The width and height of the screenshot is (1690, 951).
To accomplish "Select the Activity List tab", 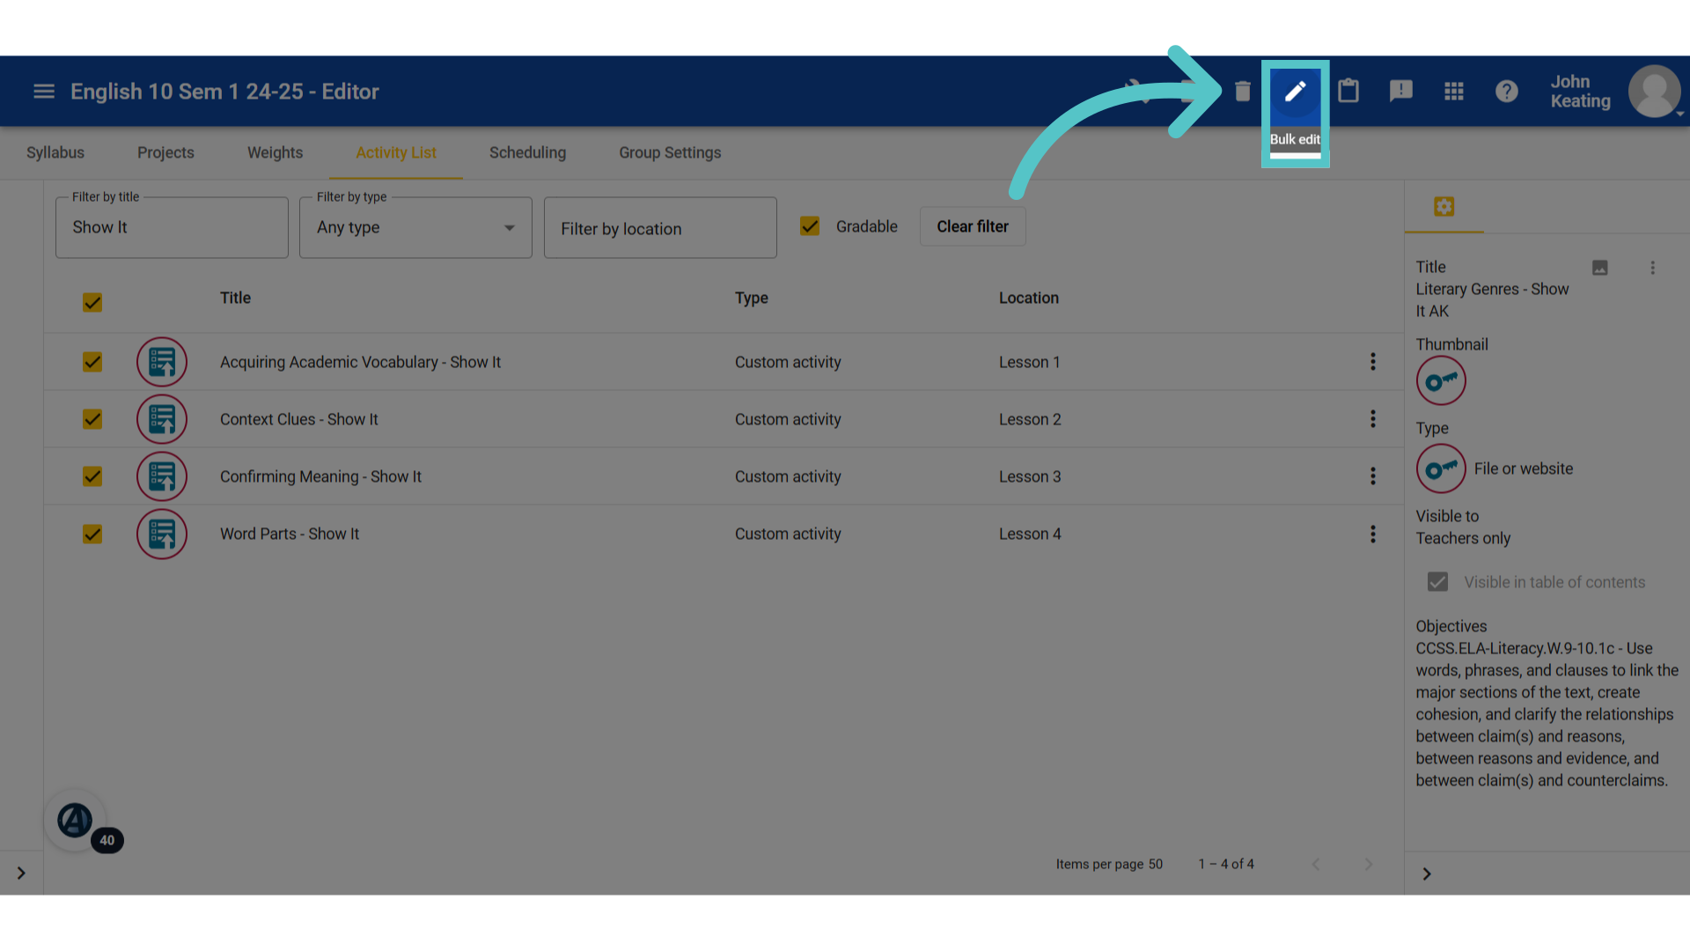I will [396, 152].
